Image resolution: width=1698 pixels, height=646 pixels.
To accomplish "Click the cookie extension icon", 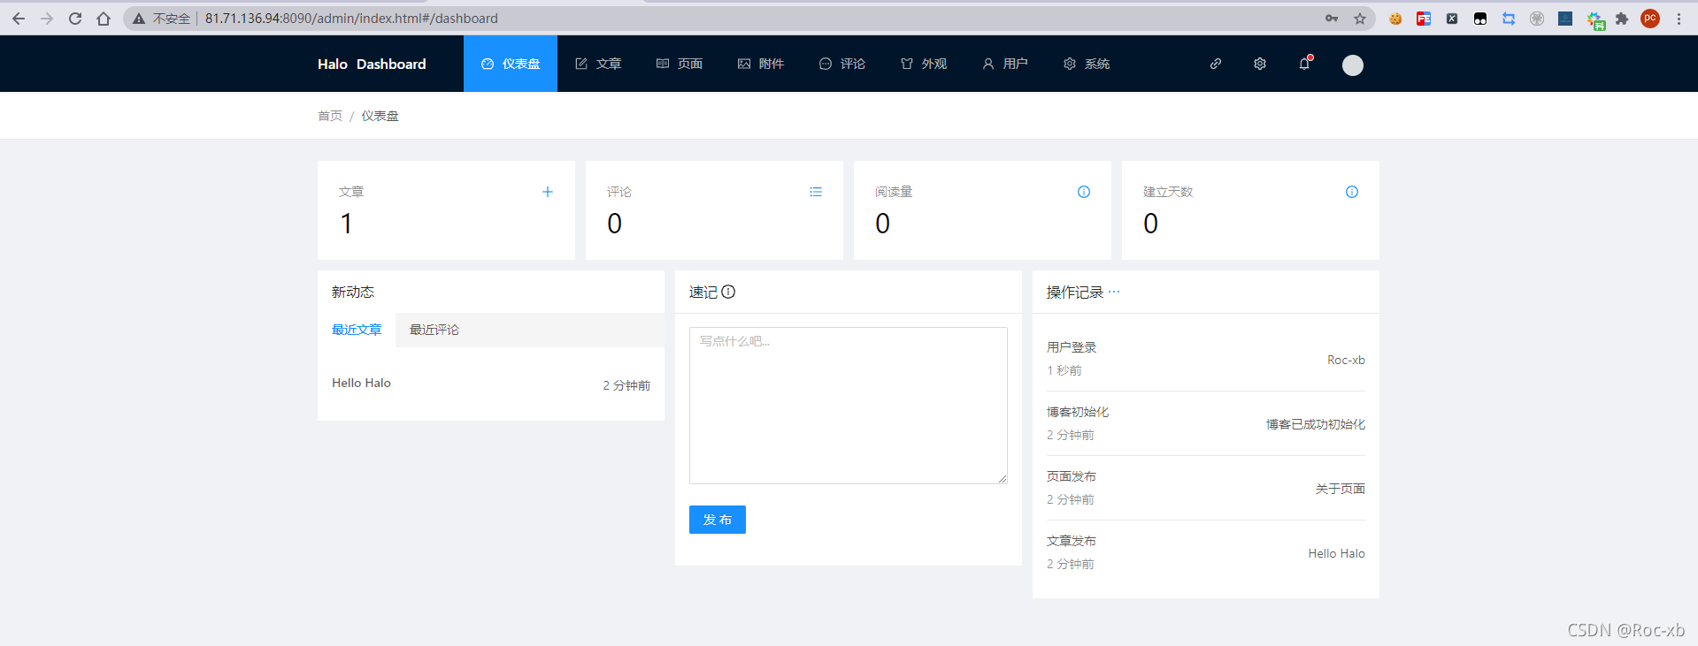I will [x=1395, y=19].
